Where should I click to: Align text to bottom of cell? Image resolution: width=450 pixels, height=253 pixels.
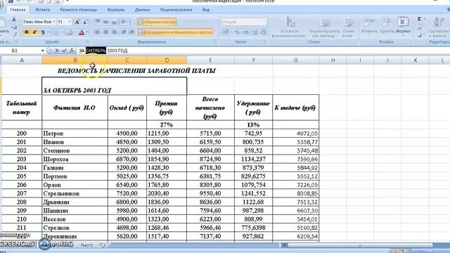pos(114,22)
